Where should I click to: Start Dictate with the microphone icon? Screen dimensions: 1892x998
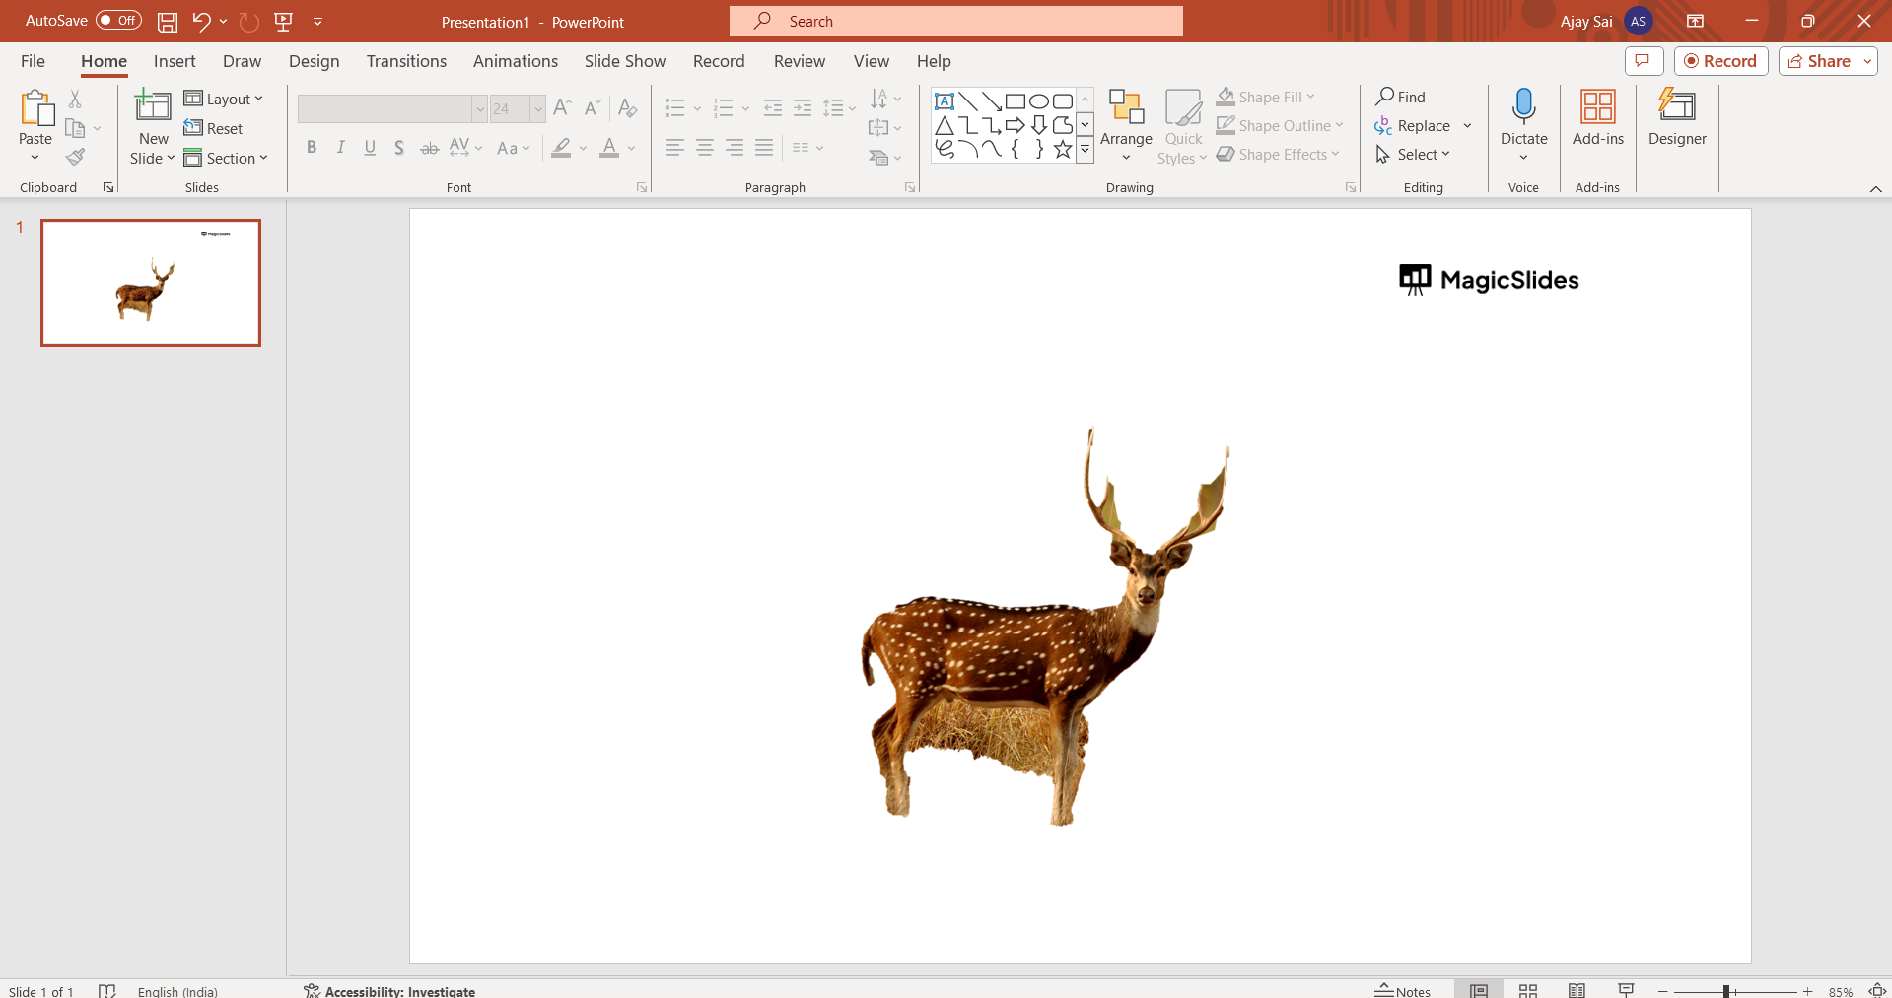click(1523, 106)
